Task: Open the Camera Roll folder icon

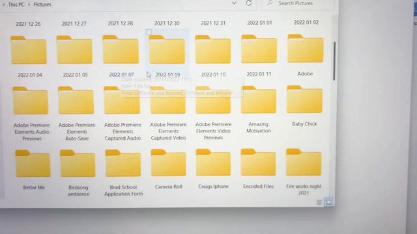Action: pyautogui.click(x=168, y=162)
